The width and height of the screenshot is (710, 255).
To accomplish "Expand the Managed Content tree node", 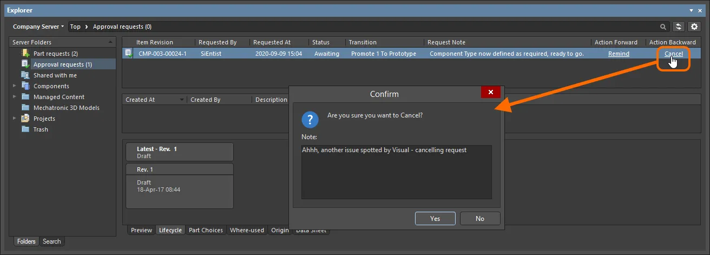I will click(15, 97).
